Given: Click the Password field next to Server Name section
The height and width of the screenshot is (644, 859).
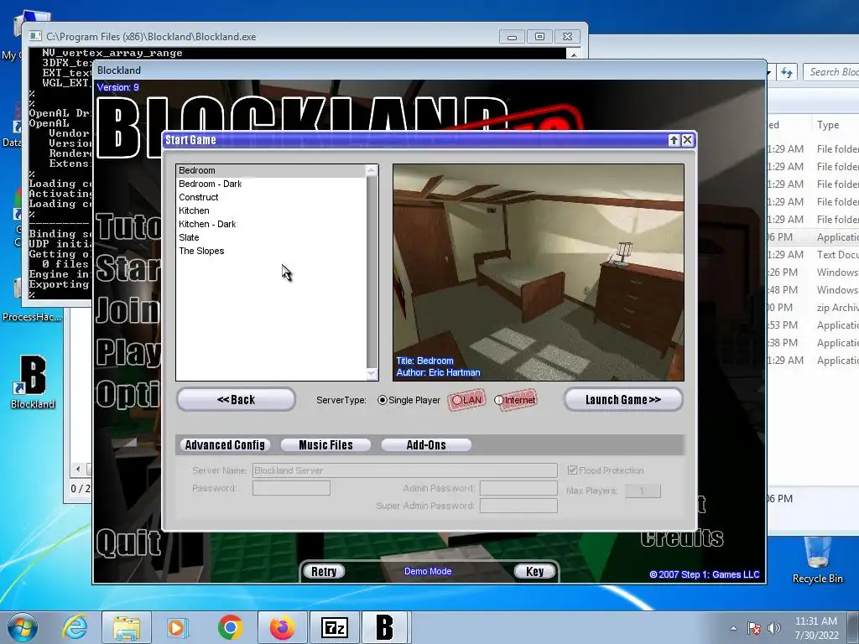Looking at the screenshot, I should pyautogui.click(x=291, y=488).
